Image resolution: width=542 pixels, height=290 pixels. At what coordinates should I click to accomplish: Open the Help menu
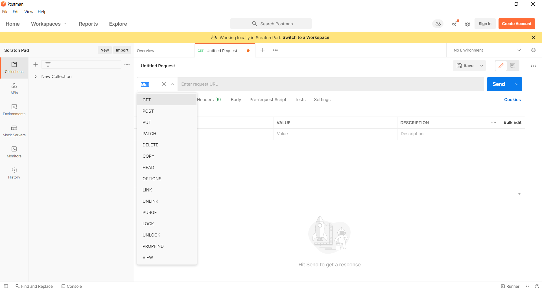click(42, 12)
